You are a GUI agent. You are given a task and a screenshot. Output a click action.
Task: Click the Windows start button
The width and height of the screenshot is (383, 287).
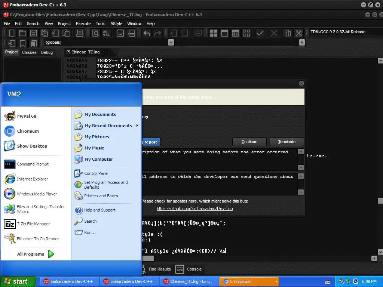pos(18,281)
